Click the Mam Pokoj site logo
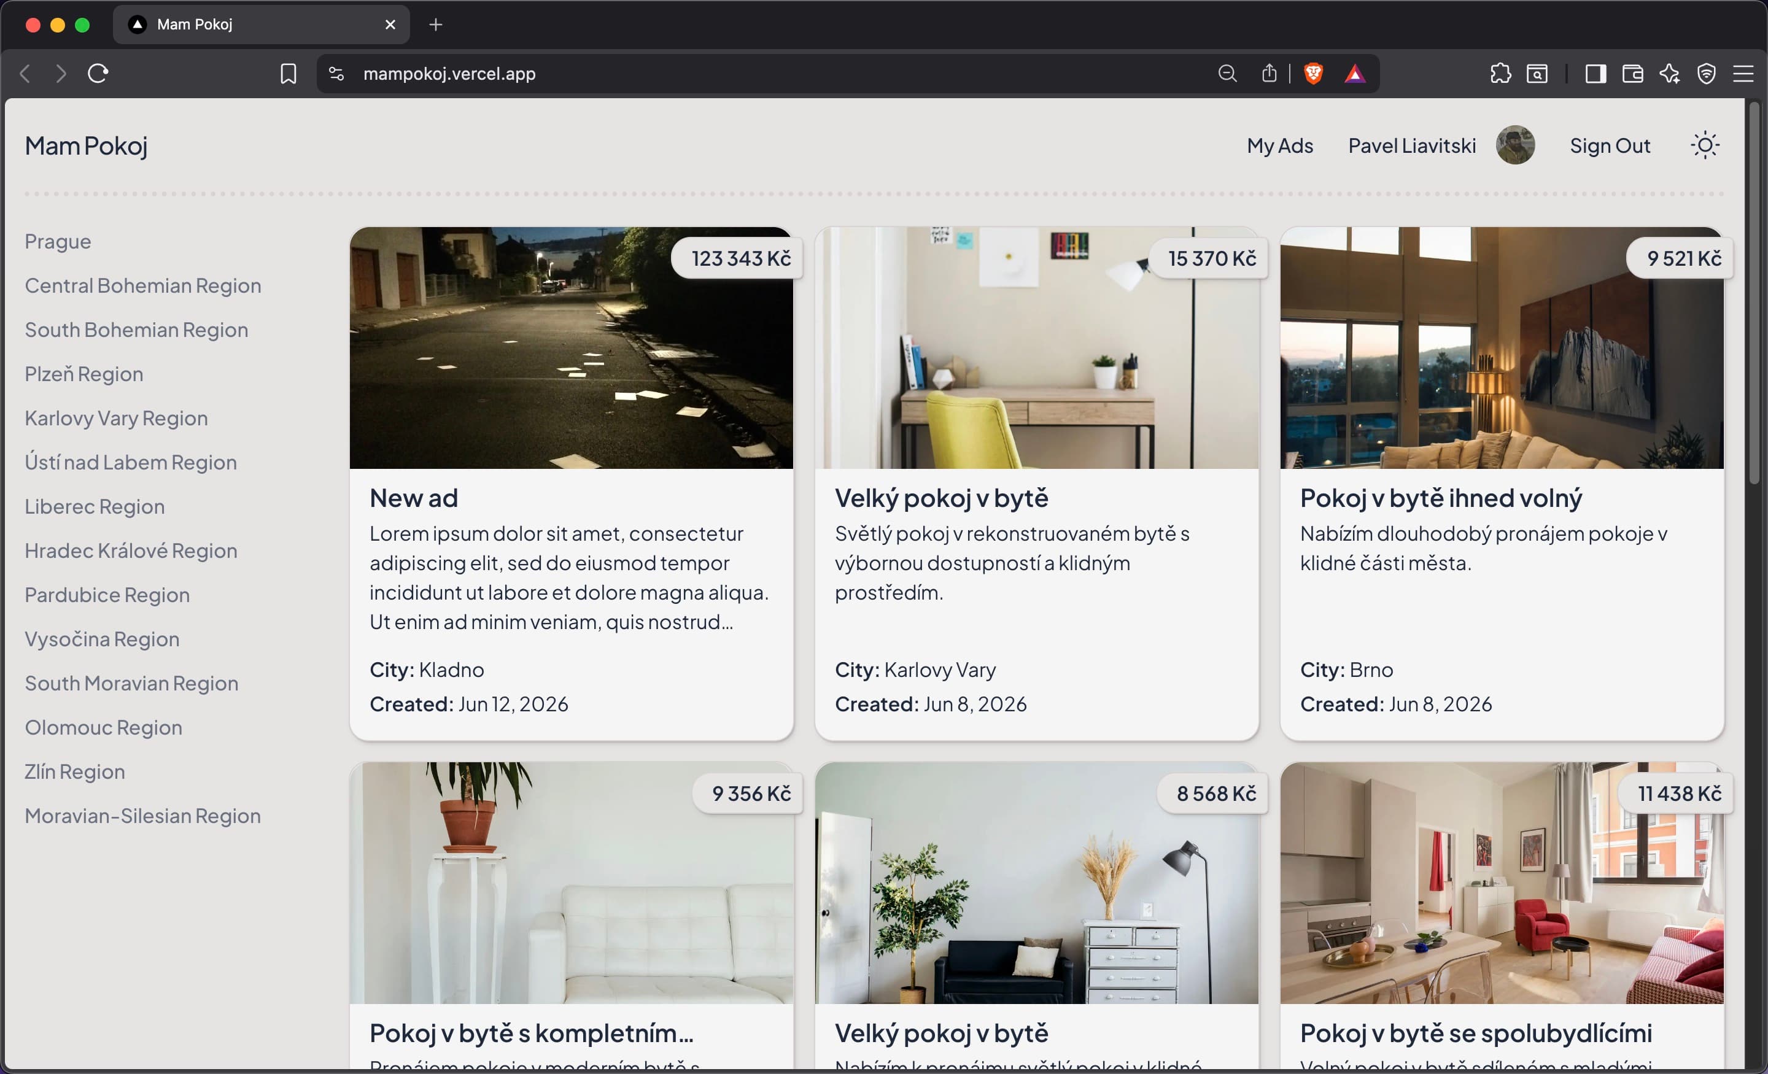Screen dimensions: 1768x1074 pyautogui.click(x=86, y=145)
